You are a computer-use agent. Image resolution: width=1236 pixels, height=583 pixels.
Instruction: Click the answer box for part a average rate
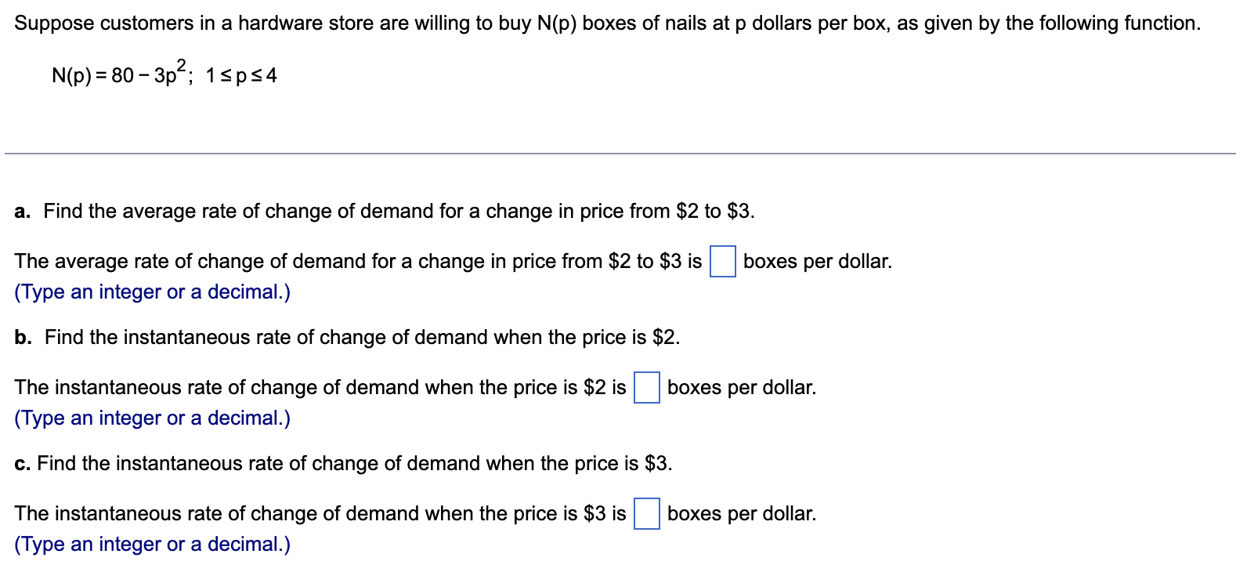pyautogui.click(x=722, y=262)
